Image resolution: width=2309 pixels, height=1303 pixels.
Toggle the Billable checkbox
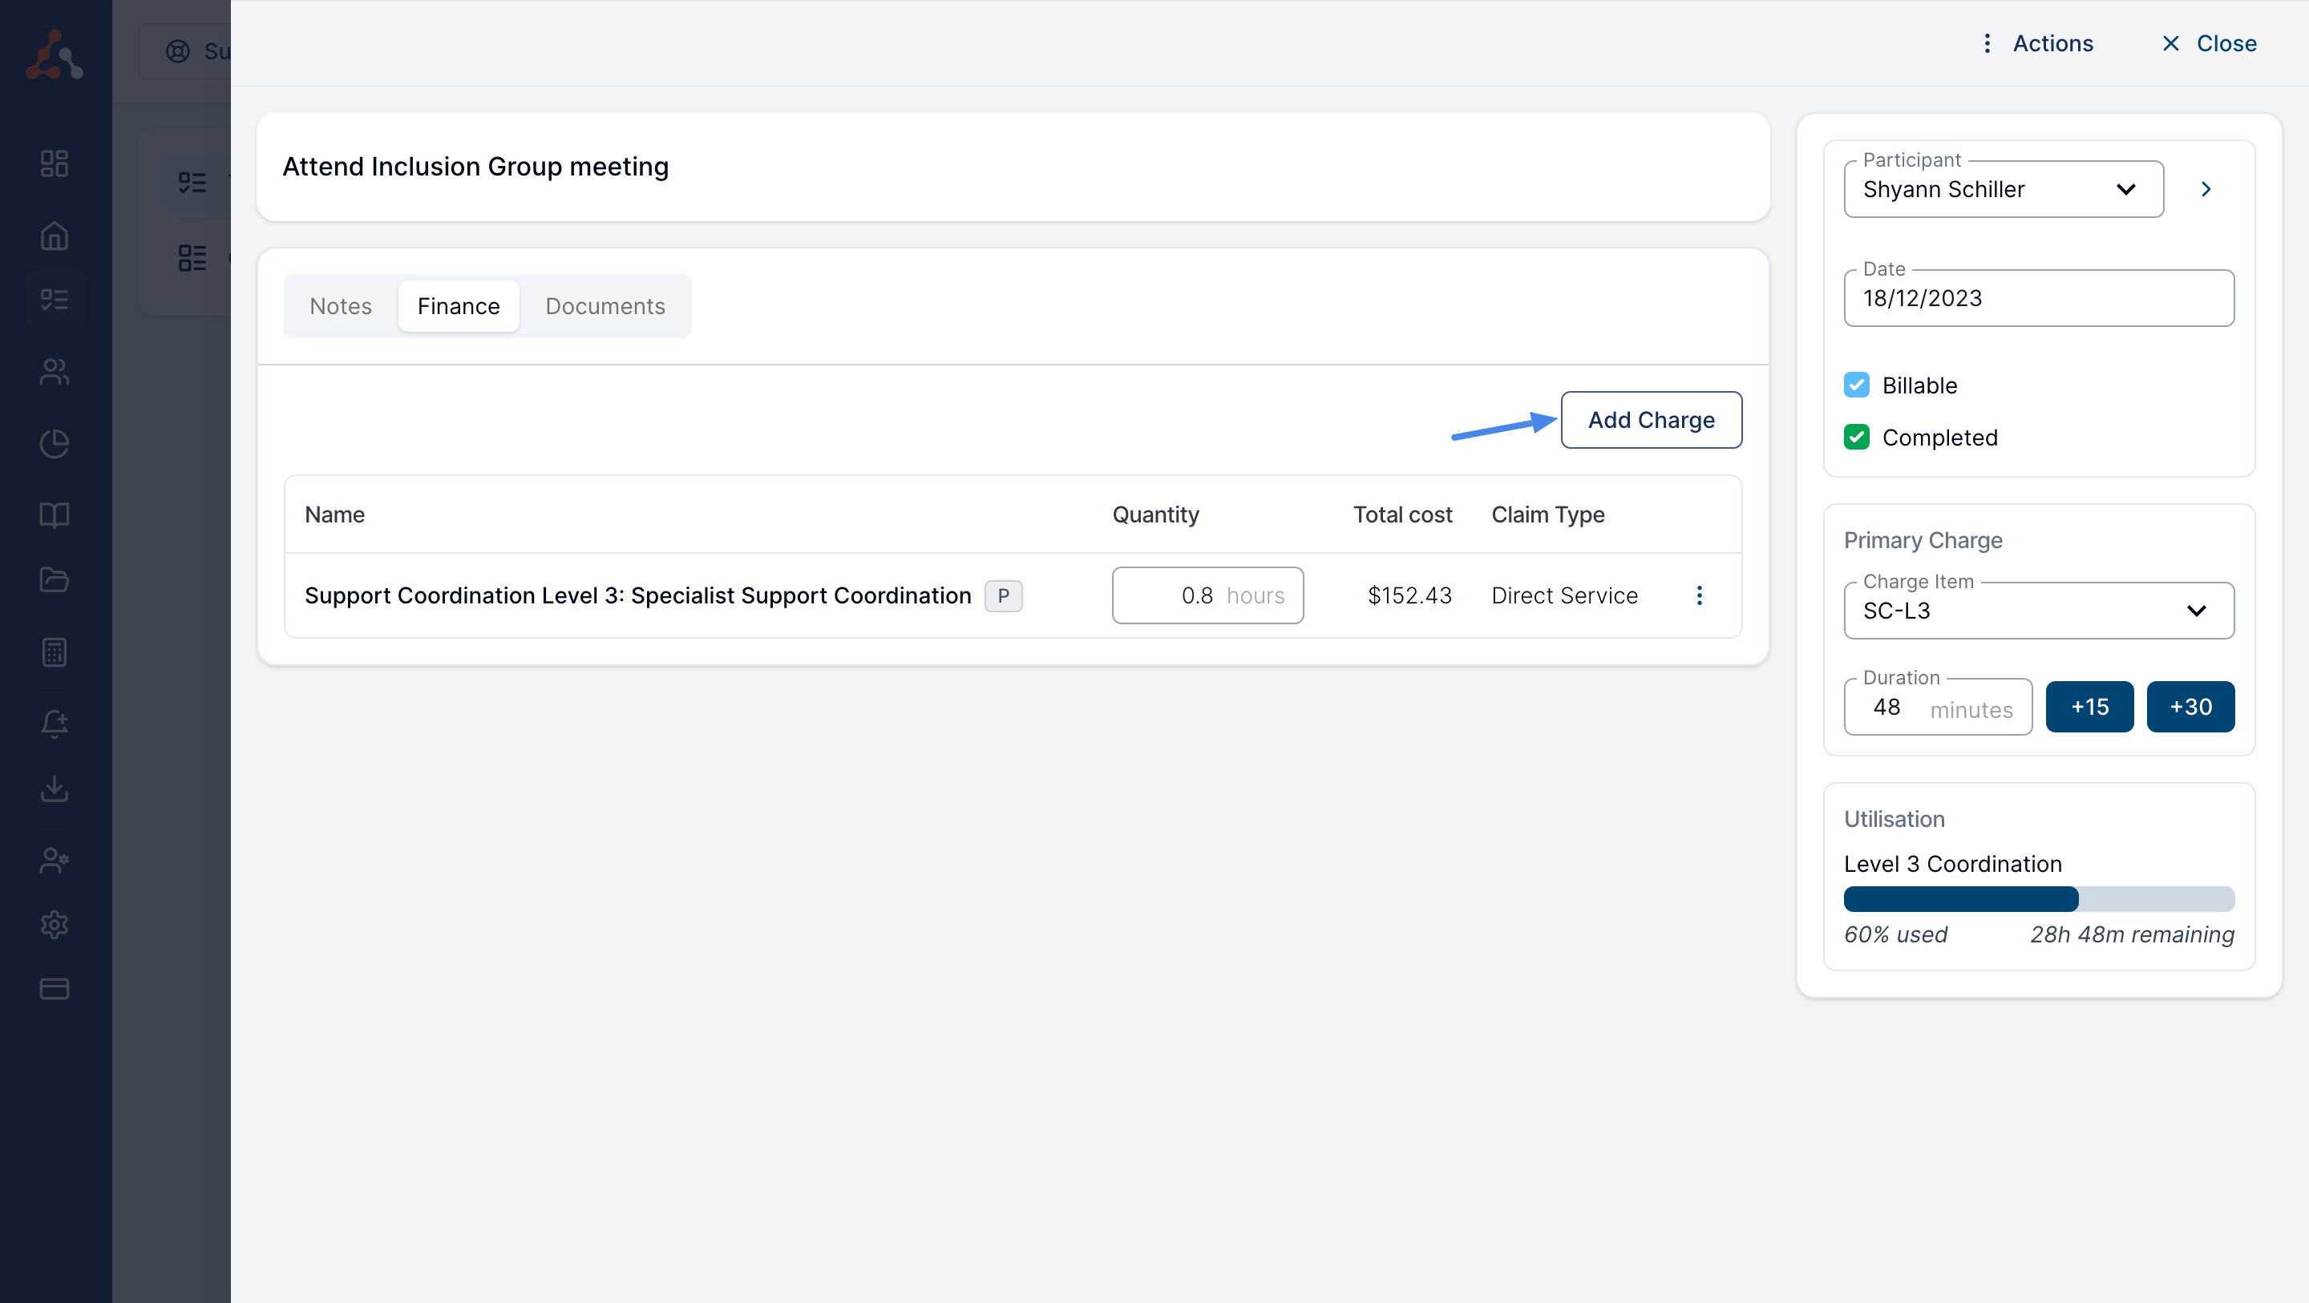[1856, 385]
